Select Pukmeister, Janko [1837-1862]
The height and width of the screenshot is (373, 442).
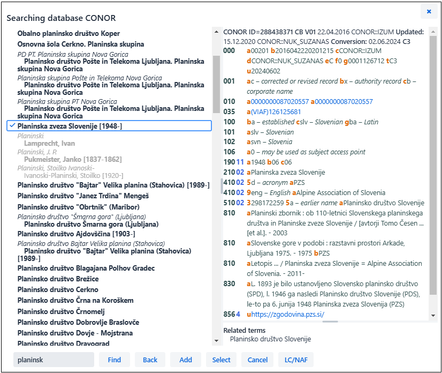tap(73, 159)
